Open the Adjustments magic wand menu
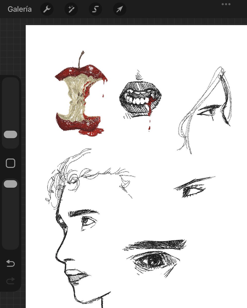 tap(71, 9)
